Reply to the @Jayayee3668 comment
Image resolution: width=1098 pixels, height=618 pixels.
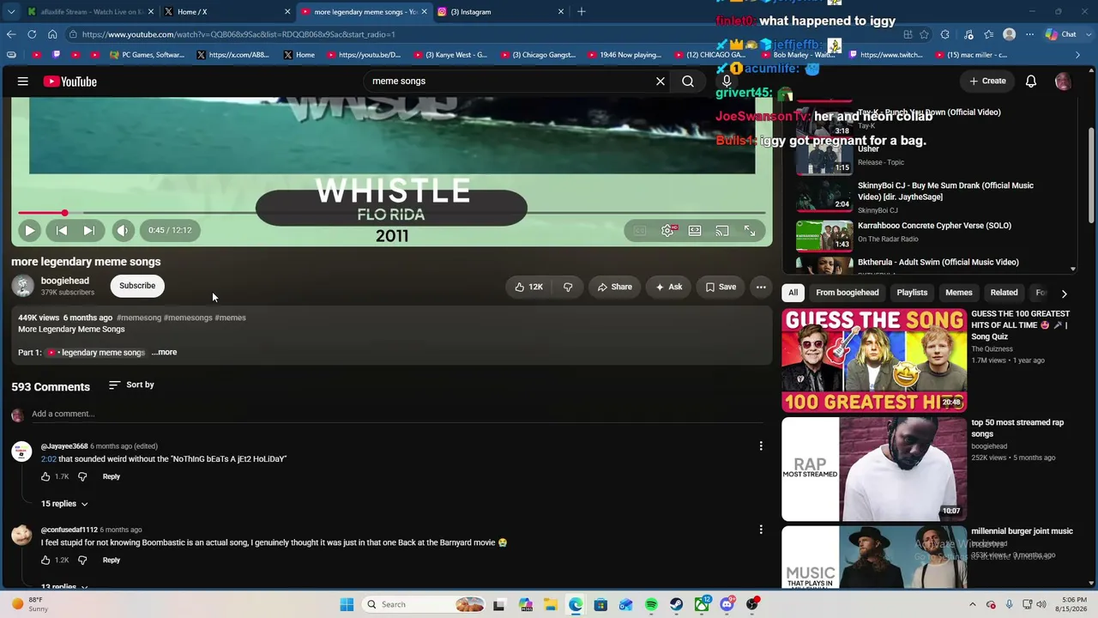[x=112, y=476]
